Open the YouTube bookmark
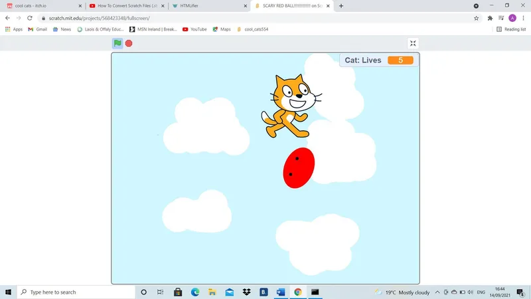Viewport: 531px width, 299px height. pyautogui.click(x=194, y=29)
